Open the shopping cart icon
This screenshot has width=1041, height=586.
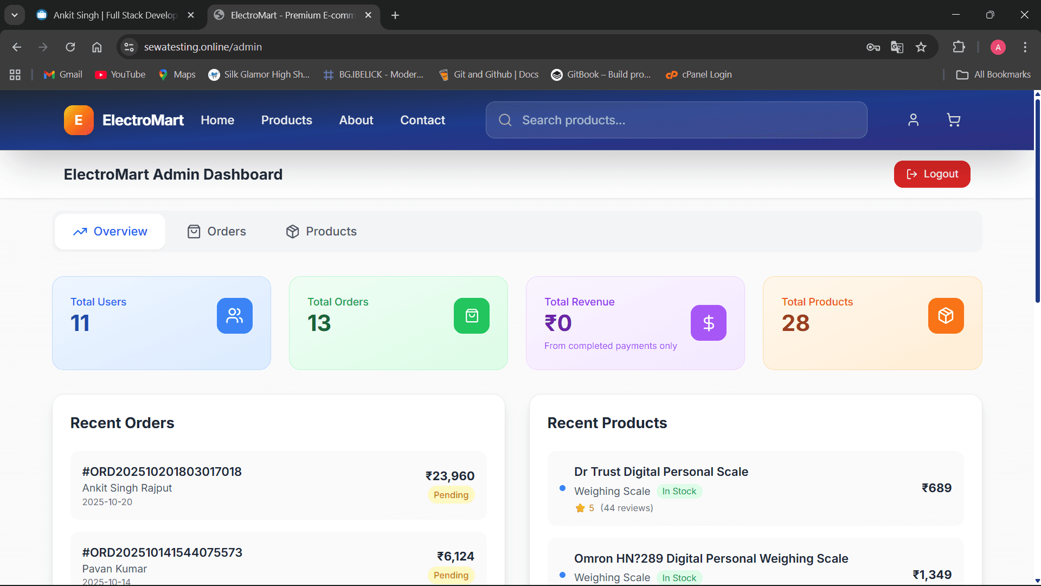pyautogui.click(x=953, y=120)
